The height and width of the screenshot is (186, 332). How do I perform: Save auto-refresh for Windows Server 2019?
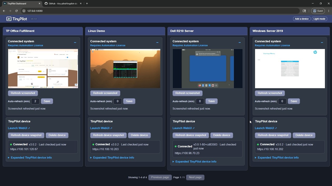(x=294, y=101)
